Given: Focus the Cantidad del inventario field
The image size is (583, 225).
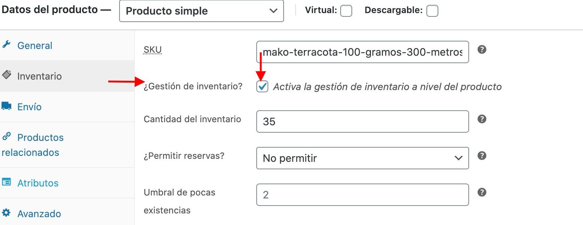Looking at the screenshot, I should tap(363, 121).
